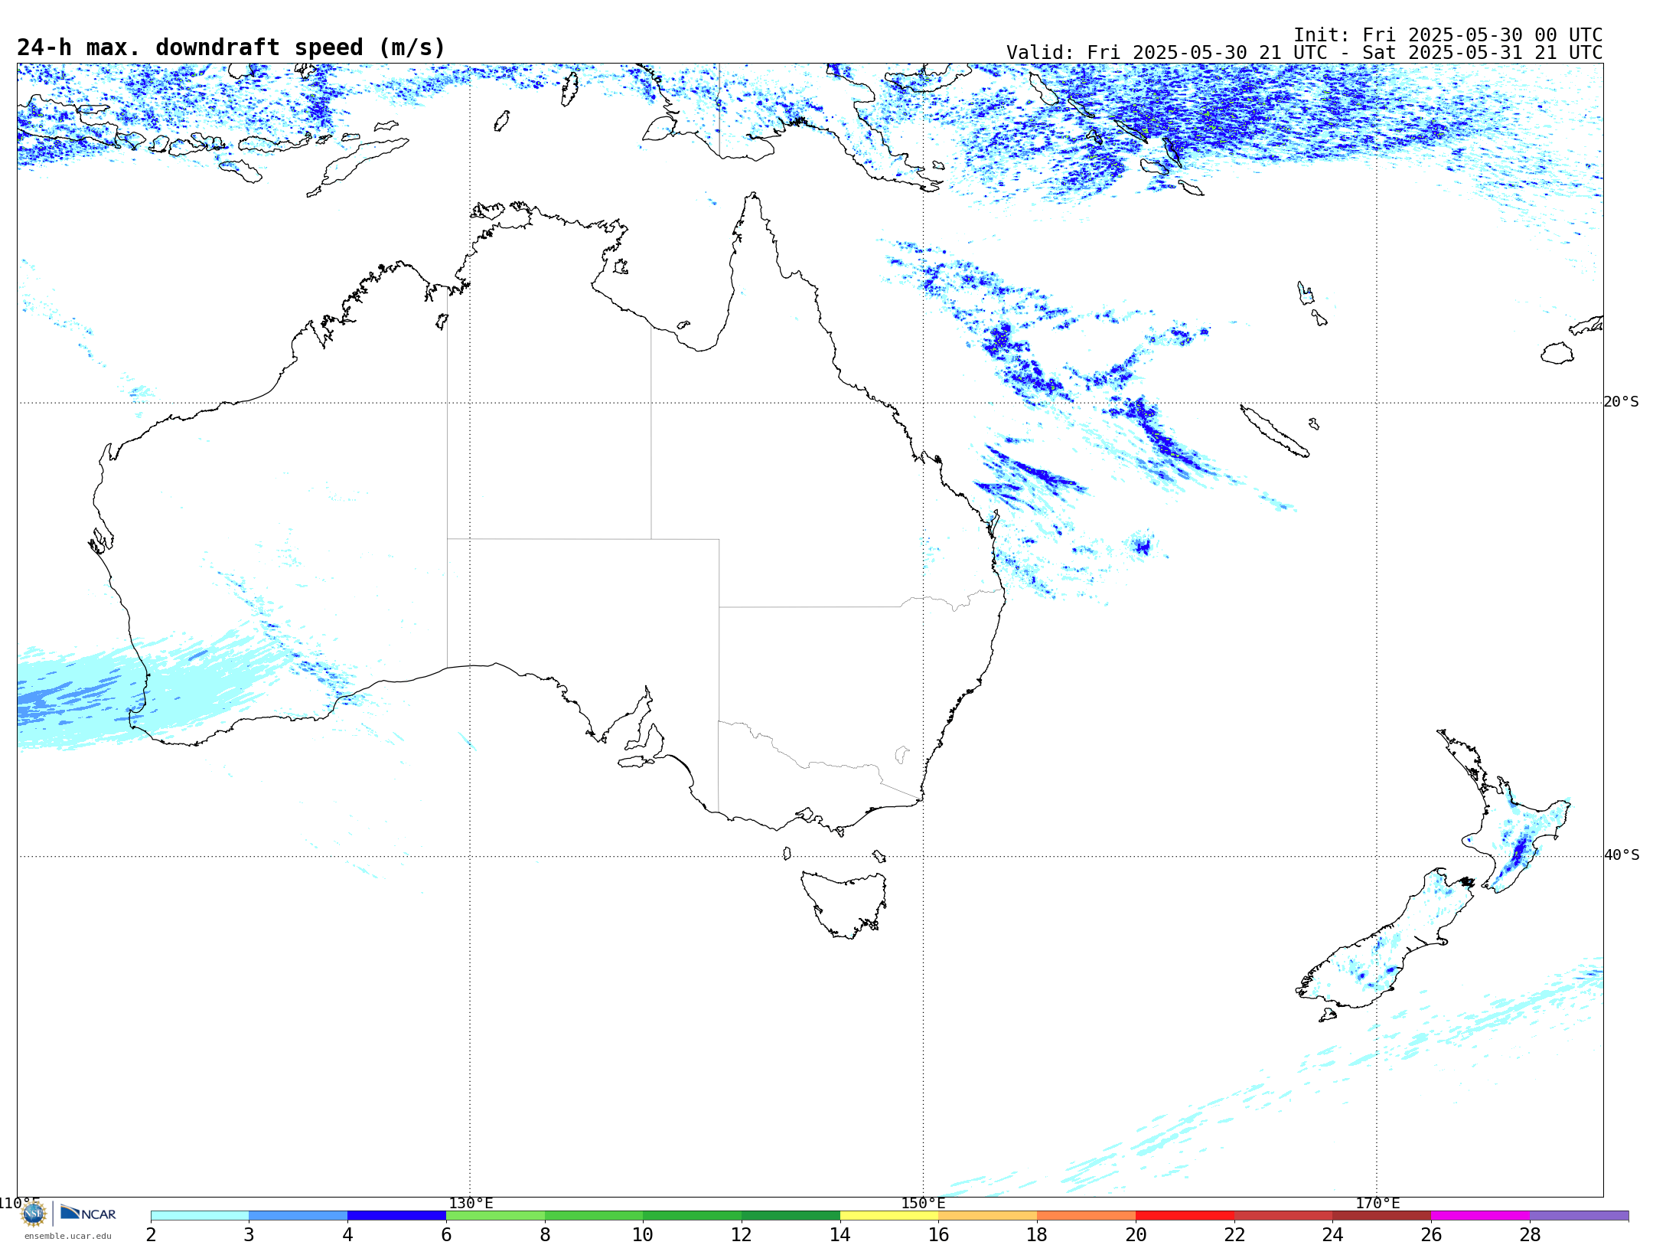This screenshot has height=1245, width=1653.
Task: Select the dark green 12–14 m/s swatch
Action: point(791,1216)
